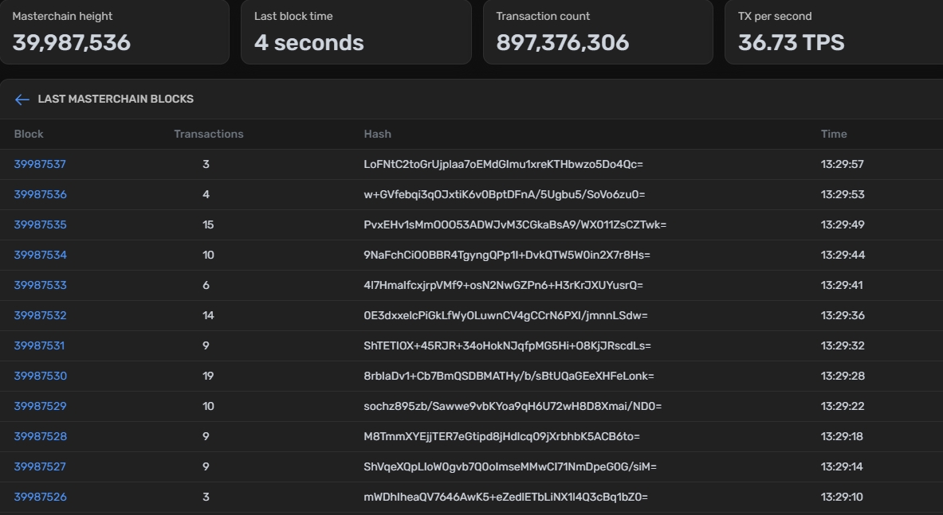Click block 39987531 link

click(x=39, y=346)
